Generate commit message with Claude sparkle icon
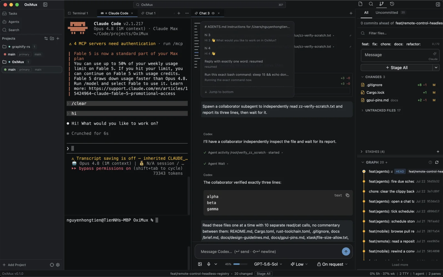443x277 pixels. [x=434, y=54]
